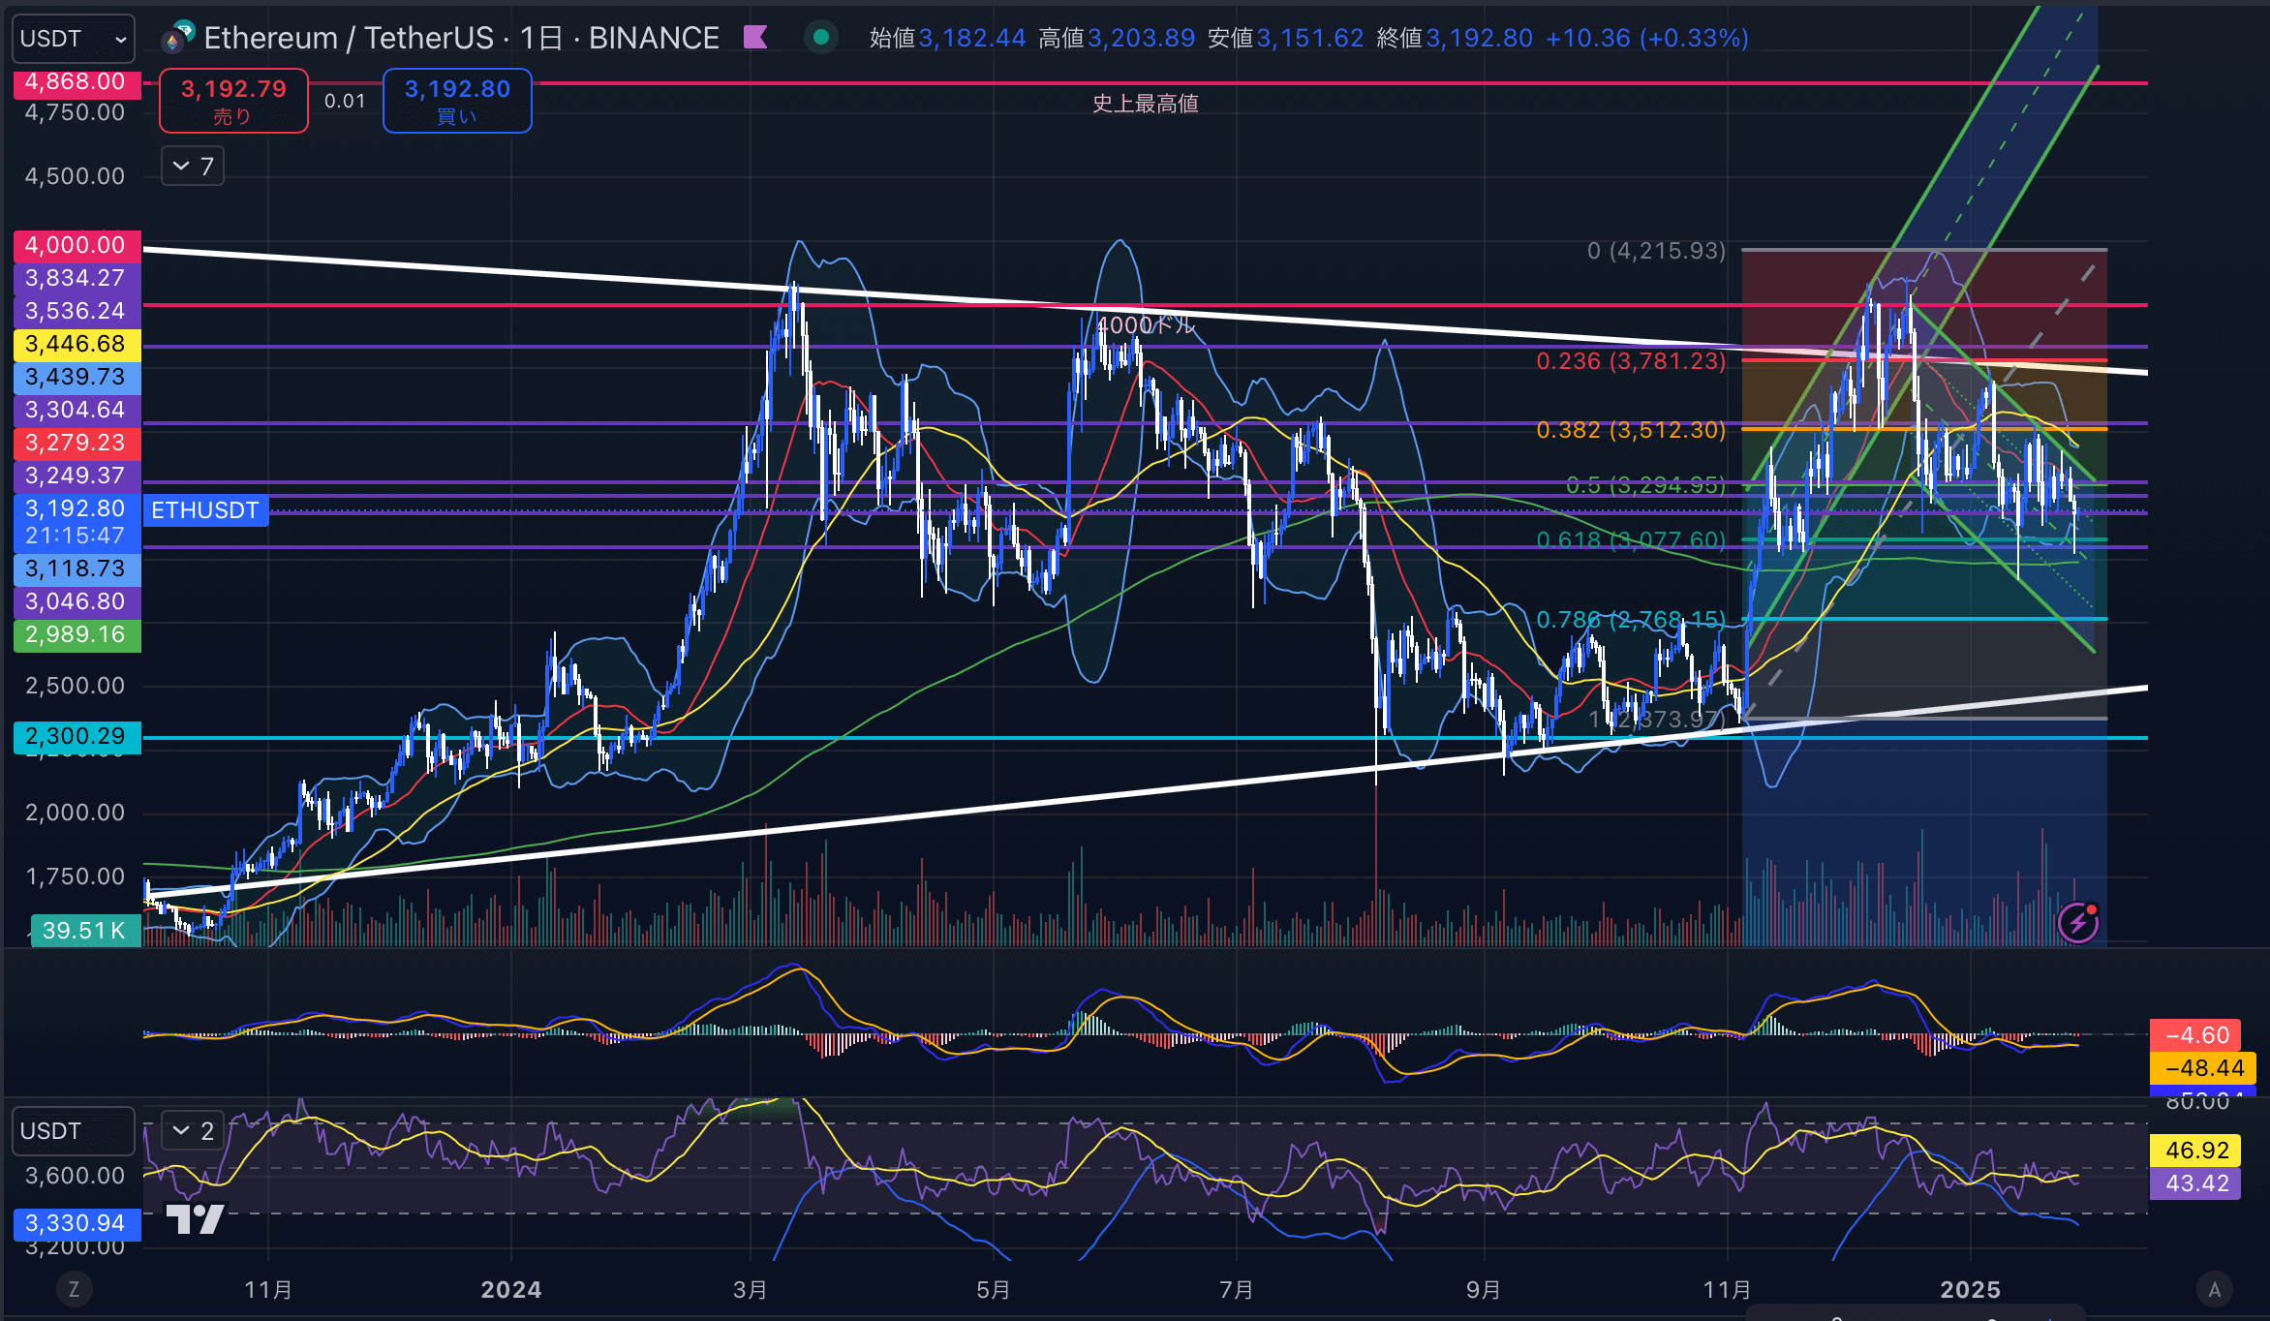
Task: Click the +10.36 (+0.33%) change value
Action: coord(1647,38)
